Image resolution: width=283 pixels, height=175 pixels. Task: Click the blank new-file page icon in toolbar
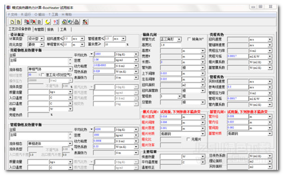[12, 22]
